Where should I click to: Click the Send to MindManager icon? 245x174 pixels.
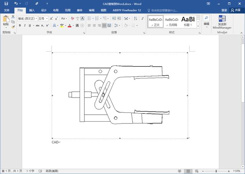point(222,18)
